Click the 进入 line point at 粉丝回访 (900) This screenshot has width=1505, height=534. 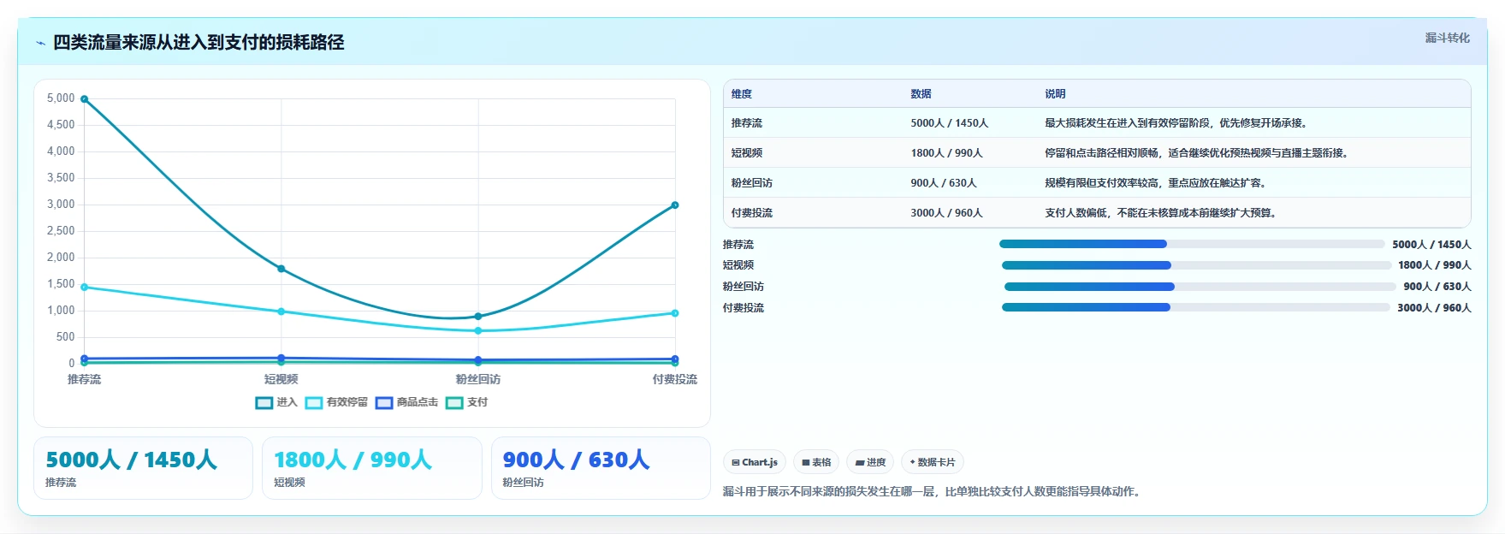[478, 316]
